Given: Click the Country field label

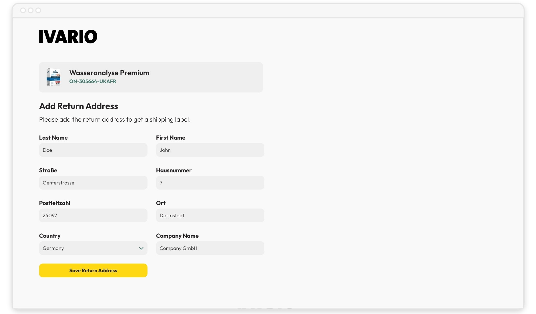Looking at the screenshot, I should 50,236.
